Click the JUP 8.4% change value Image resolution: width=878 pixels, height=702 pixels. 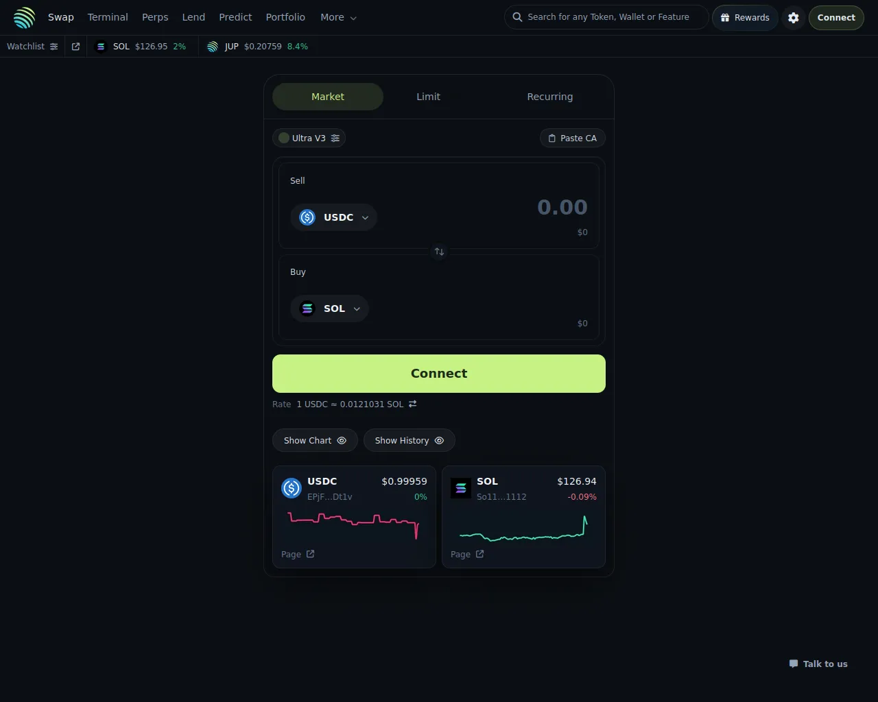298,47
